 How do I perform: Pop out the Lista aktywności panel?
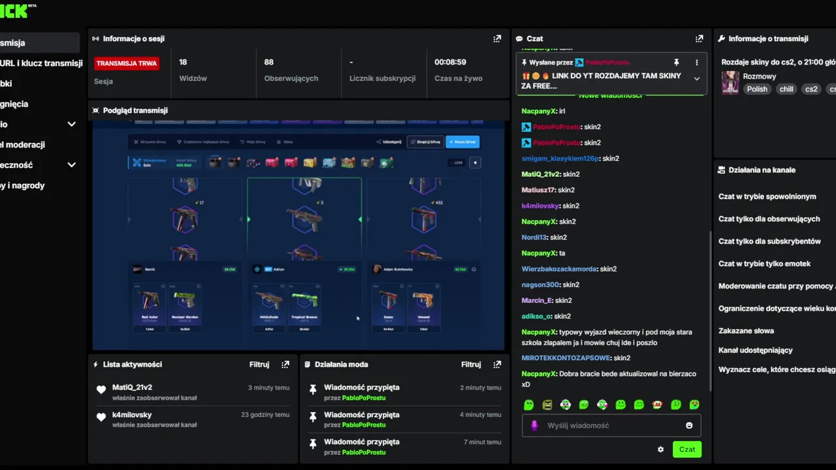pos(285,364)
